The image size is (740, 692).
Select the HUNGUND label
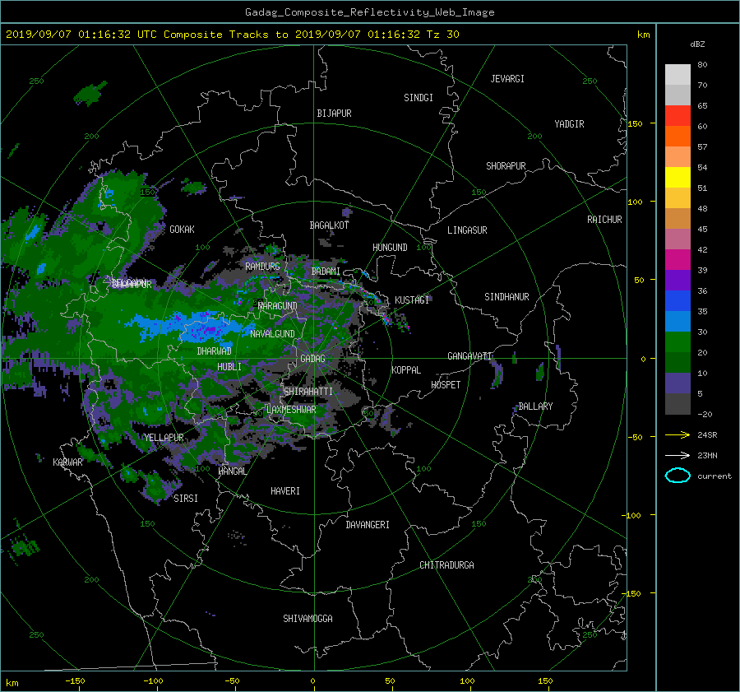coord(390,248)
